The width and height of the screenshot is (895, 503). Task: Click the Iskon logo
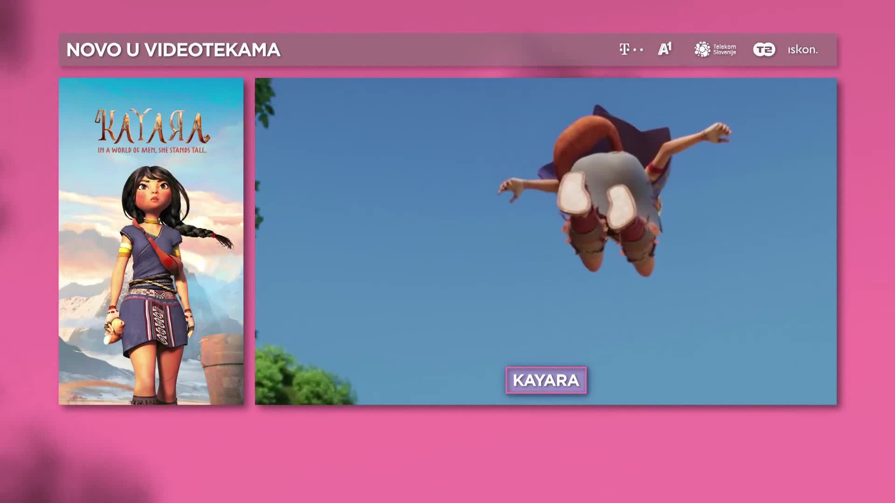pyautogui.click(x=801, y=49)
